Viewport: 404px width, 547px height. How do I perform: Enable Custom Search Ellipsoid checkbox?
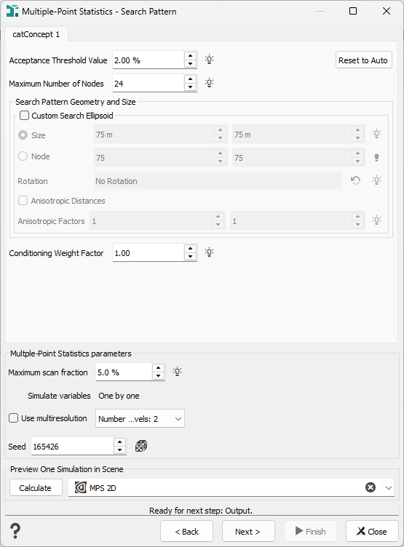click(x=24, y=116)
